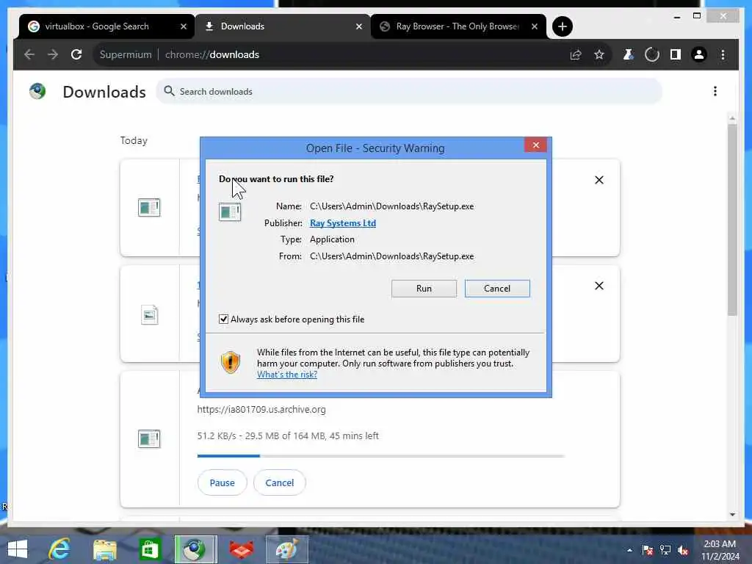Cancel the archive.org download in progress

point(280,482)
